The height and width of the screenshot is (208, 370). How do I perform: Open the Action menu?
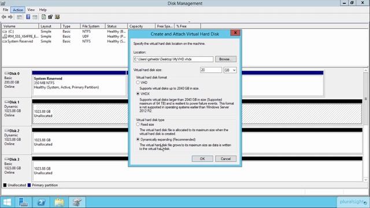[18, 10]
